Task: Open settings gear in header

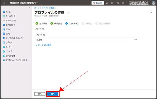Action: pos(112,3)
